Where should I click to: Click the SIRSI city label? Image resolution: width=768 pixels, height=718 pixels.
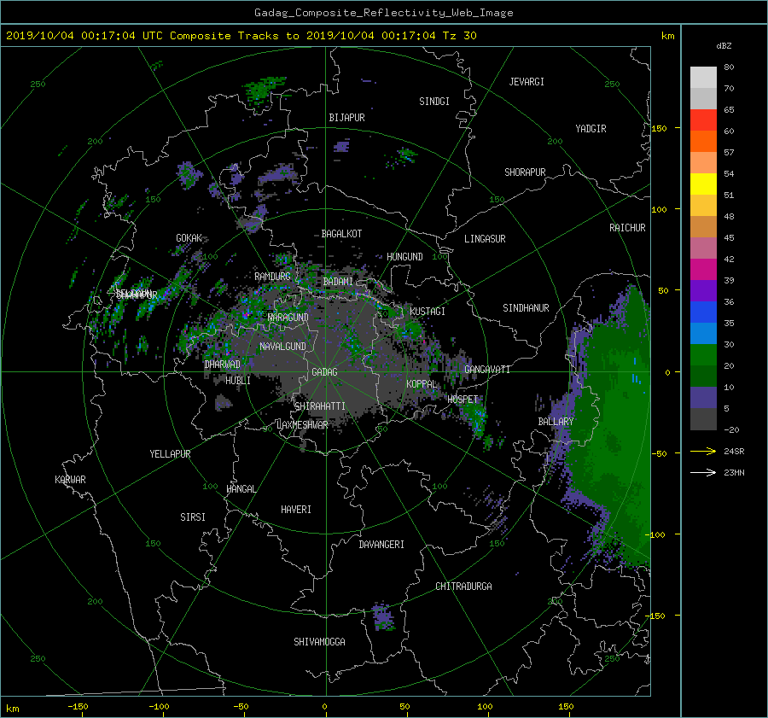tap(193, 517)
